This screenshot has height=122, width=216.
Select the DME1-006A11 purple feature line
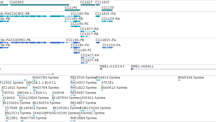(x=173, y=69)
